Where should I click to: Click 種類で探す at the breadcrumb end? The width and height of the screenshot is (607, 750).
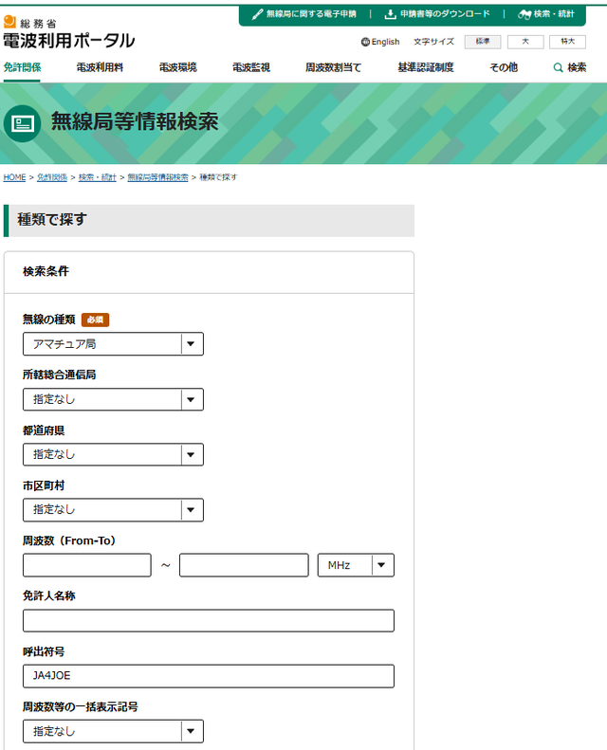218,177
